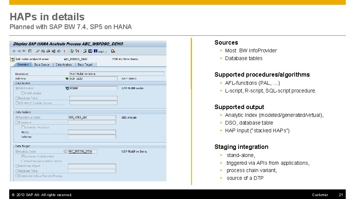The height and width of the screenshot is (199, 355).
Task: Click the ABC_WSPDSO_DEMO Analytic Index field
Action: (82, 151)
